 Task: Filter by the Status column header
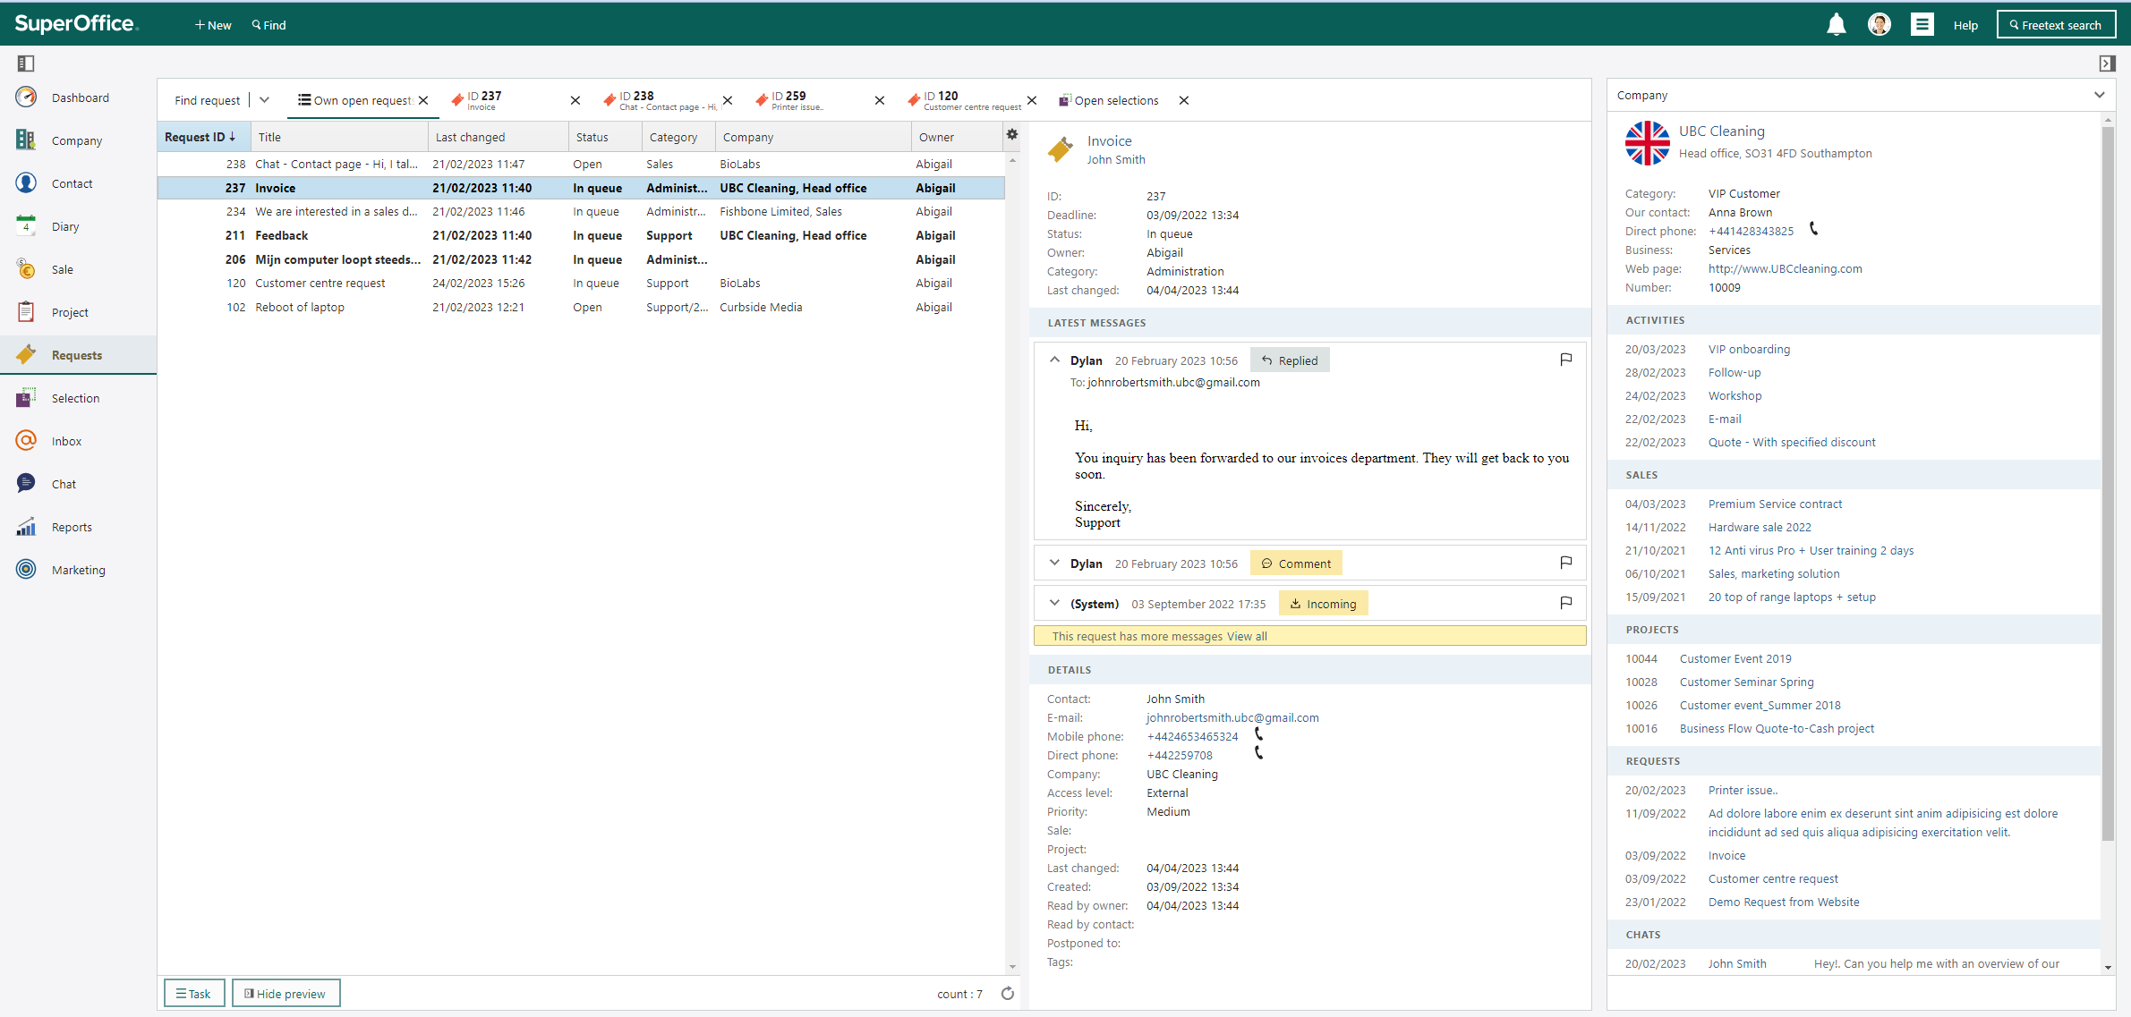point(605,137)
